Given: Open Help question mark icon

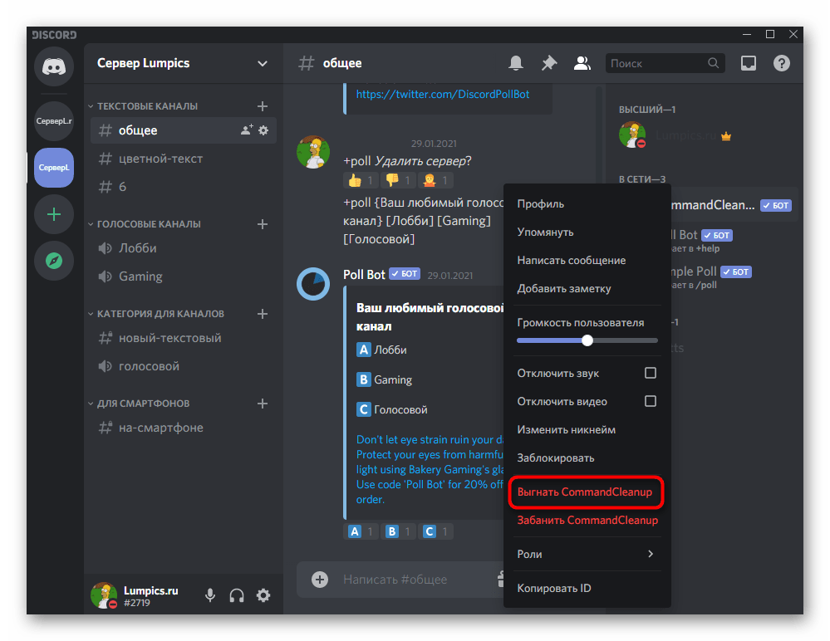Looking at the screenshot, I should pos(781,63).
